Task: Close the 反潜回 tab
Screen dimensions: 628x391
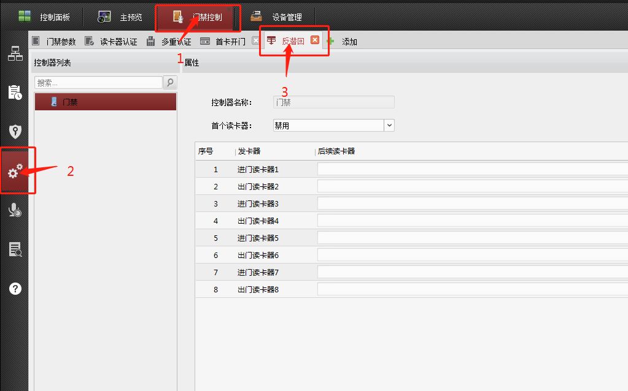Action: tap(315, 40)
